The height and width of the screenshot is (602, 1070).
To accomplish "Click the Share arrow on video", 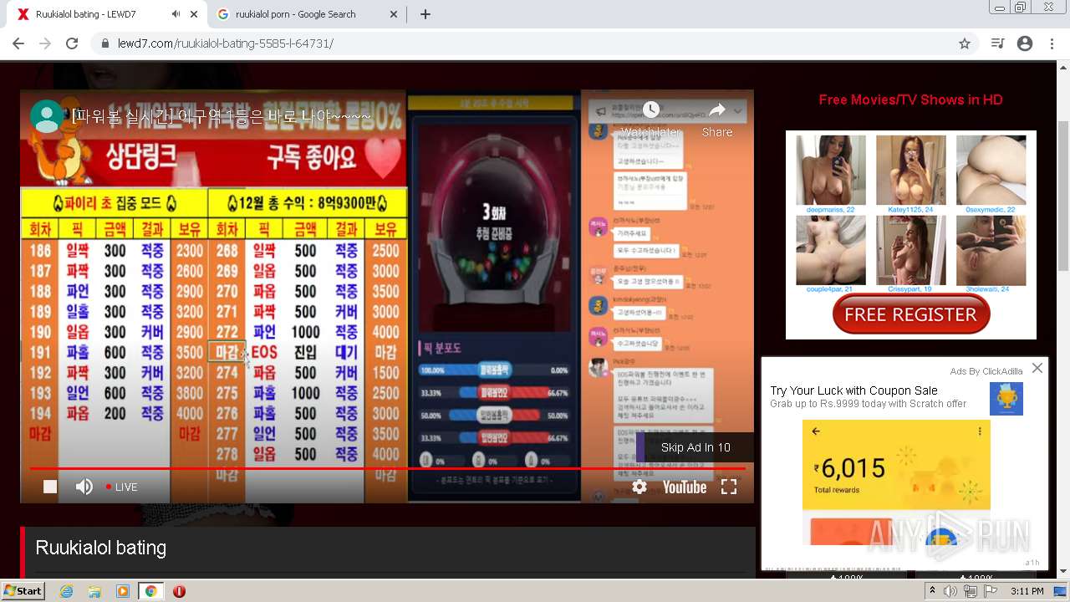I will (x=717, y=110).
